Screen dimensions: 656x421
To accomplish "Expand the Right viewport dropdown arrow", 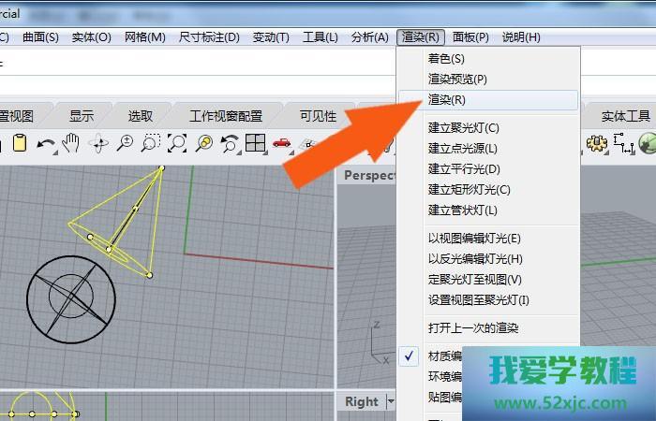I will [389, 401].
